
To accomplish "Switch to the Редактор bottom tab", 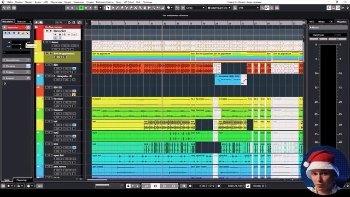I will point(22,180).
